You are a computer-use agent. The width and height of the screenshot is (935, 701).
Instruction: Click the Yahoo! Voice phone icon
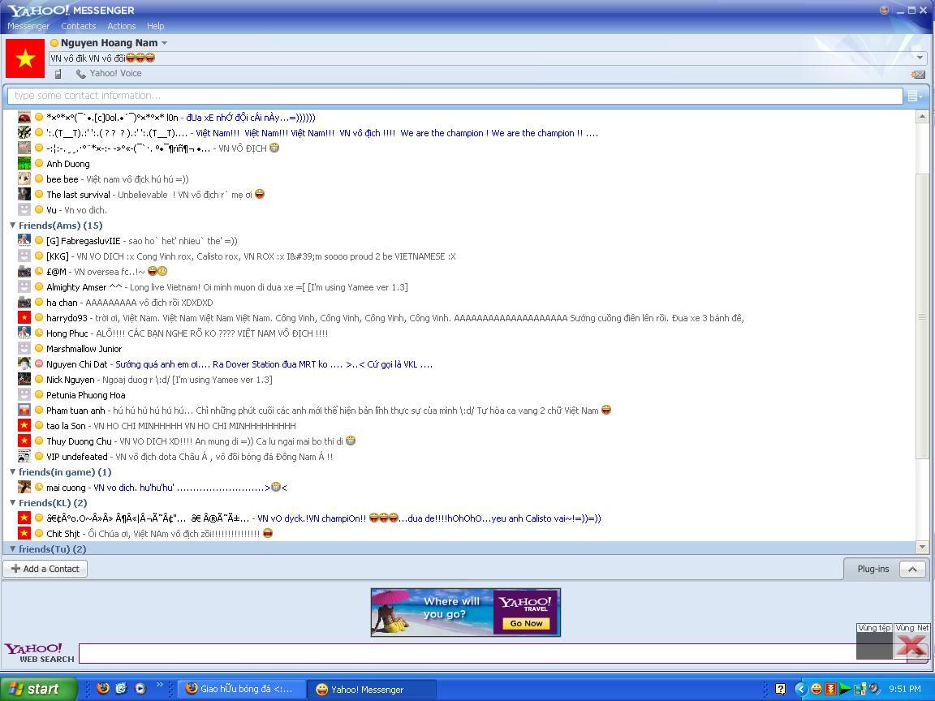(x=81, y=74)
